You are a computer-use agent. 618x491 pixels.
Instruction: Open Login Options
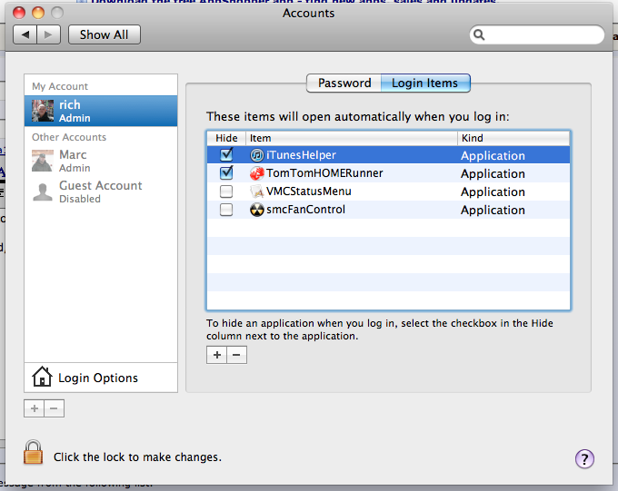coord(101,378)
